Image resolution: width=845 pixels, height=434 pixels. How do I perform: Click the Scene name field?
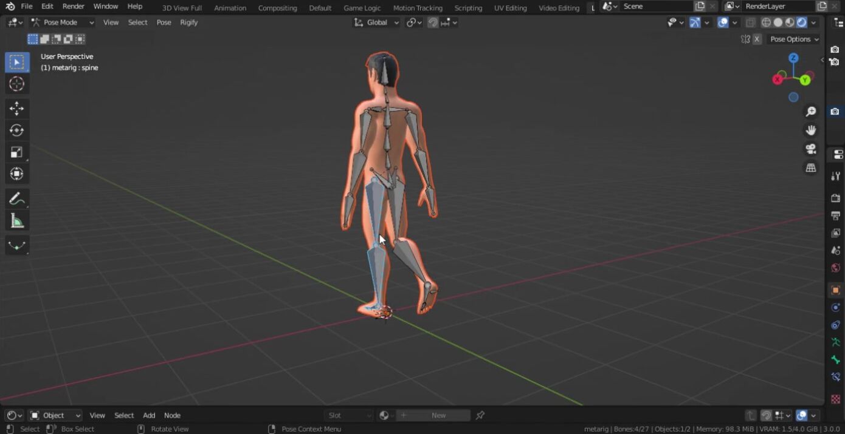point(655,6)
